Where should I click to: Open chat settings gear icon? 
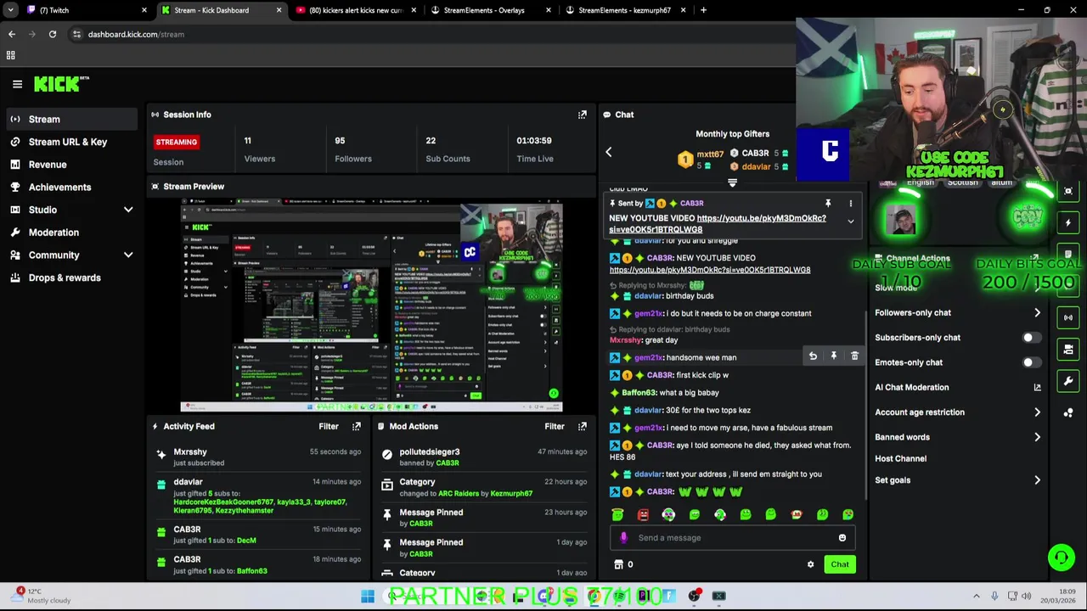pyautogui.click(x=810, y=565)
